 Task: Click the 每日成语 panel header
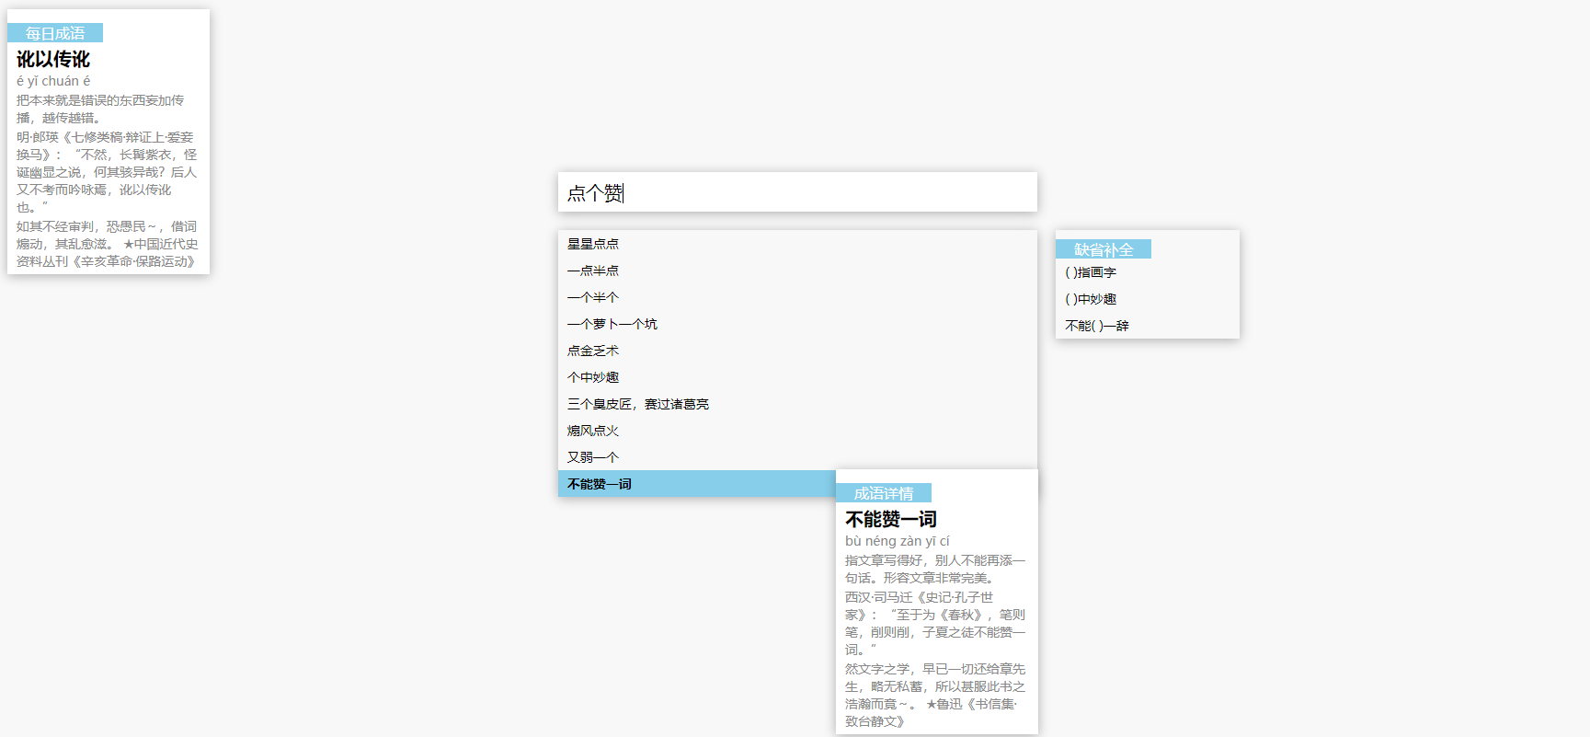point(55,33)
